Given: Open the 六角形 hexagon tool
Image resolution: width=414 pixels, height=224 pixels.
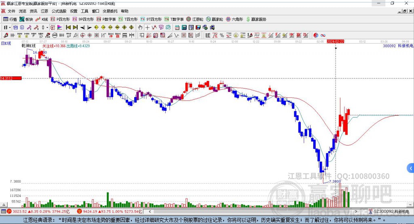Looking at the screenshot, I should 234,19.
